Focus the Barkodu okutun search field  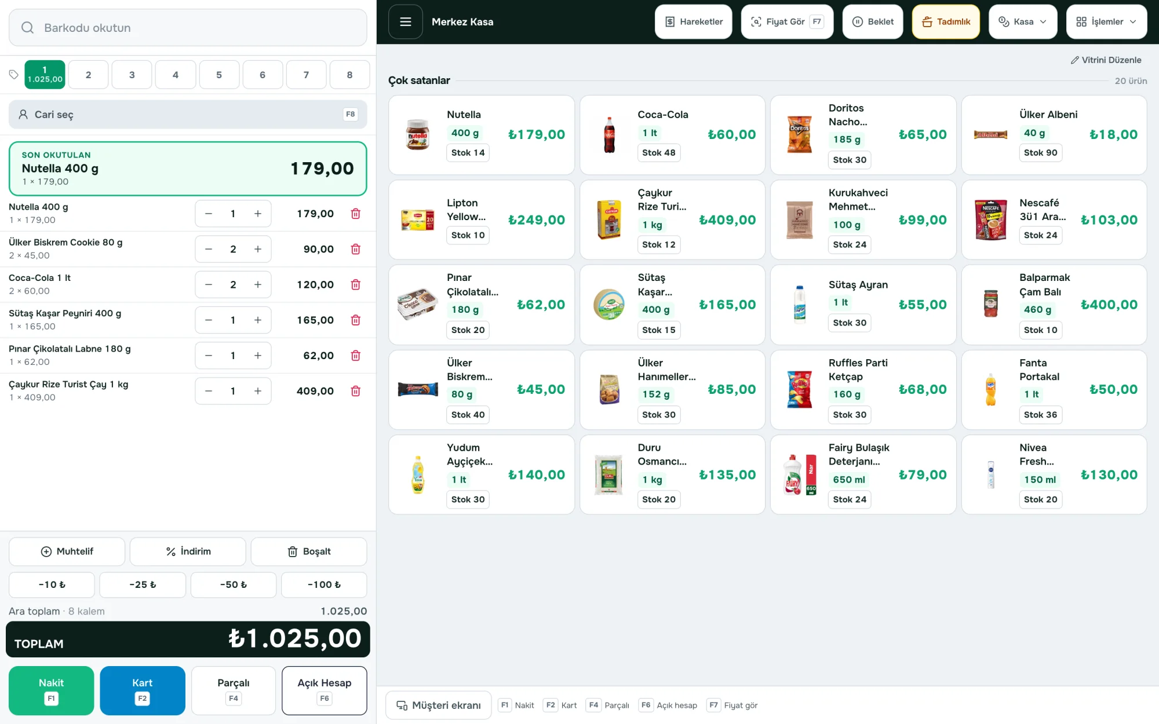(188, 28)
